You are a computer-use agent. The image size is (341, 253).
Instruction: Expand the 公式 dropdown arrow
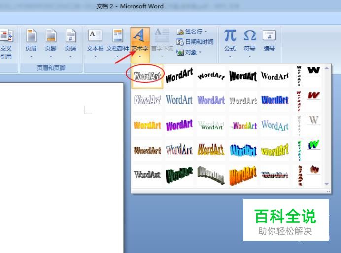click(x=230, y=57)
